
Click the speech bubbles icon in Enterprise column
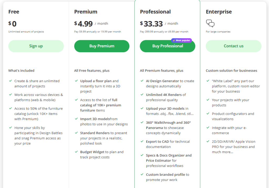(x=210, y=24)
